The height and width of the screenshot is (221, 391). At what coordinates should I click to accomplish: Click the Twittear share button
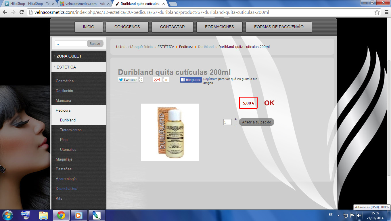[128, 80]
